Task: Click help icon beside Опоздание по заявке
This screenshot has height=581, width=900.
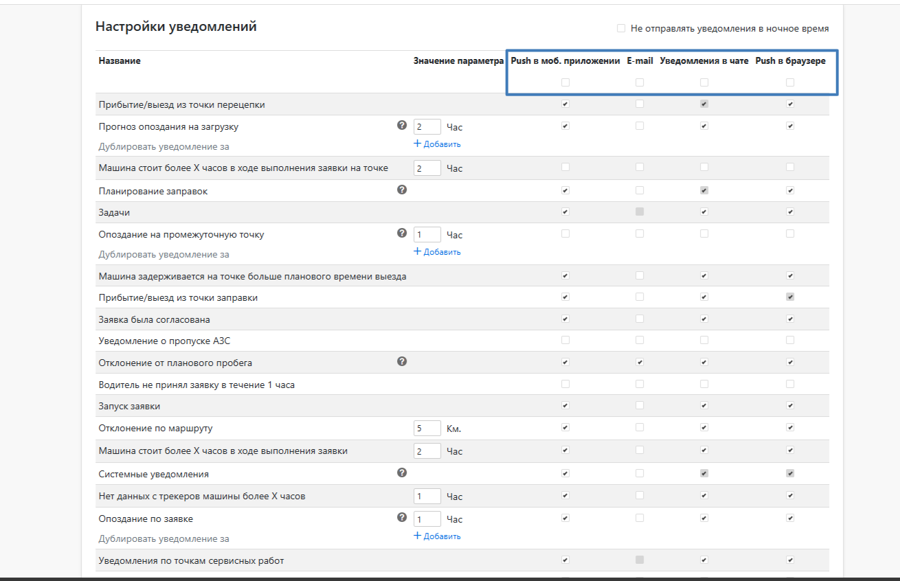Action: [402, 518]
